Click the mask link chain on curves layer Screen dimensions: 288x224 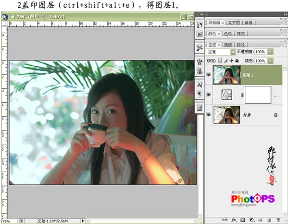click(x=242, y=95)
